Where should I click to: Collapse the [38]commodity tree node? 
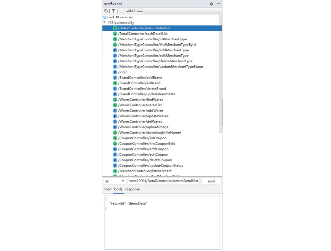coord(105,22)
